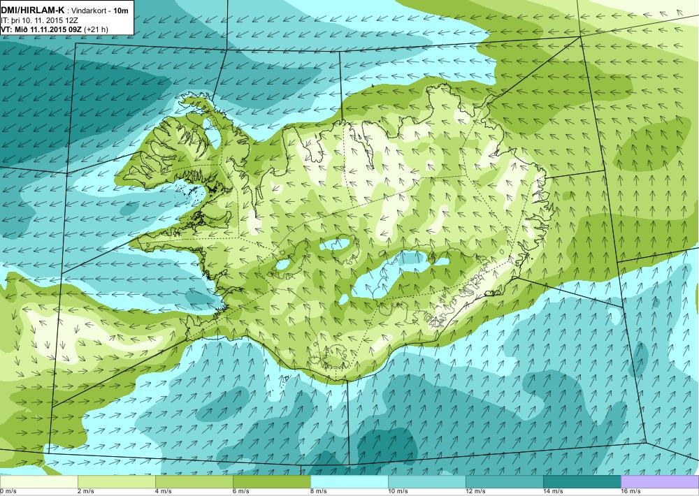Click the "12 m/s" legend label
The width and height of the screenshot is (699, 496).
point(476,492)
